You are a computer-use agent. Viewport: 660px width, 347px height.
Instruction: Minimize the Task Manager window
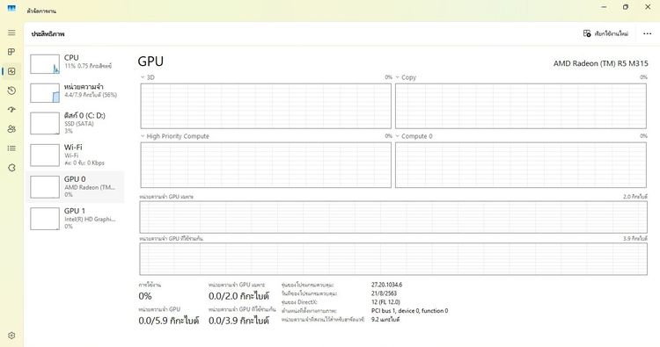click(x=605, y=7)
